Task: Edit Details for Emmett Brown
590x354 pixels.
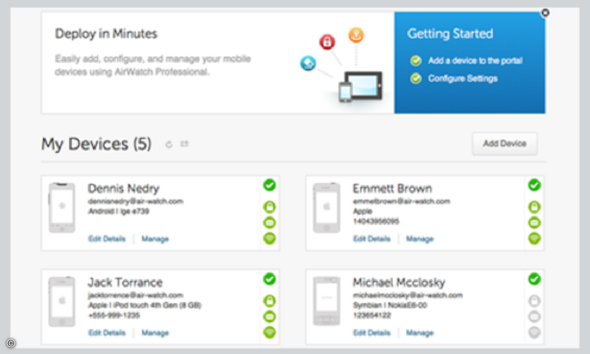Action: click(x=372, y=239)
